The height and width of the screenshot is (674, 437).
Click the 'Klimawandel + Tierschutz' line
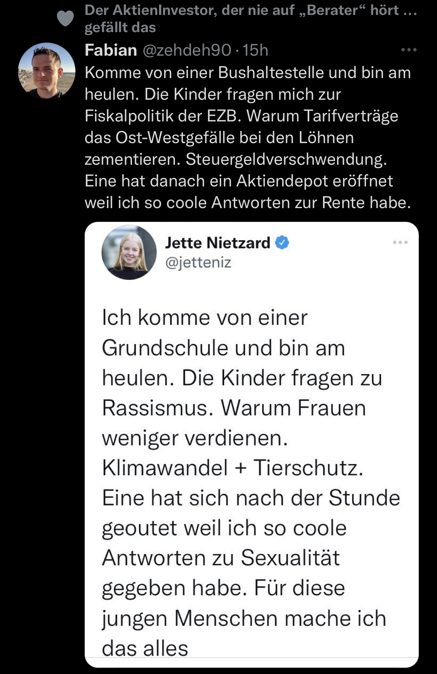[232, 468]
